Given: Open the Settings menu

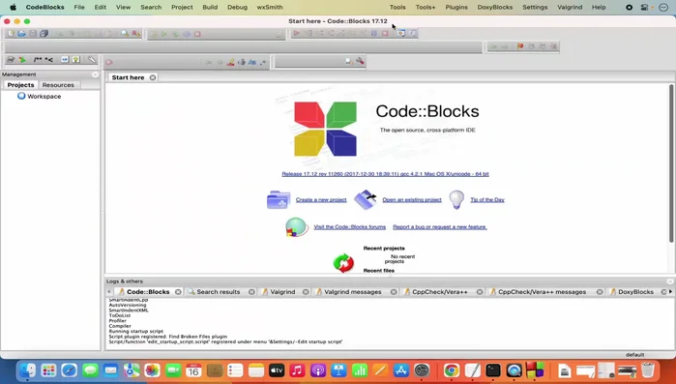Looking at the screenshot, I should (535, 8).
